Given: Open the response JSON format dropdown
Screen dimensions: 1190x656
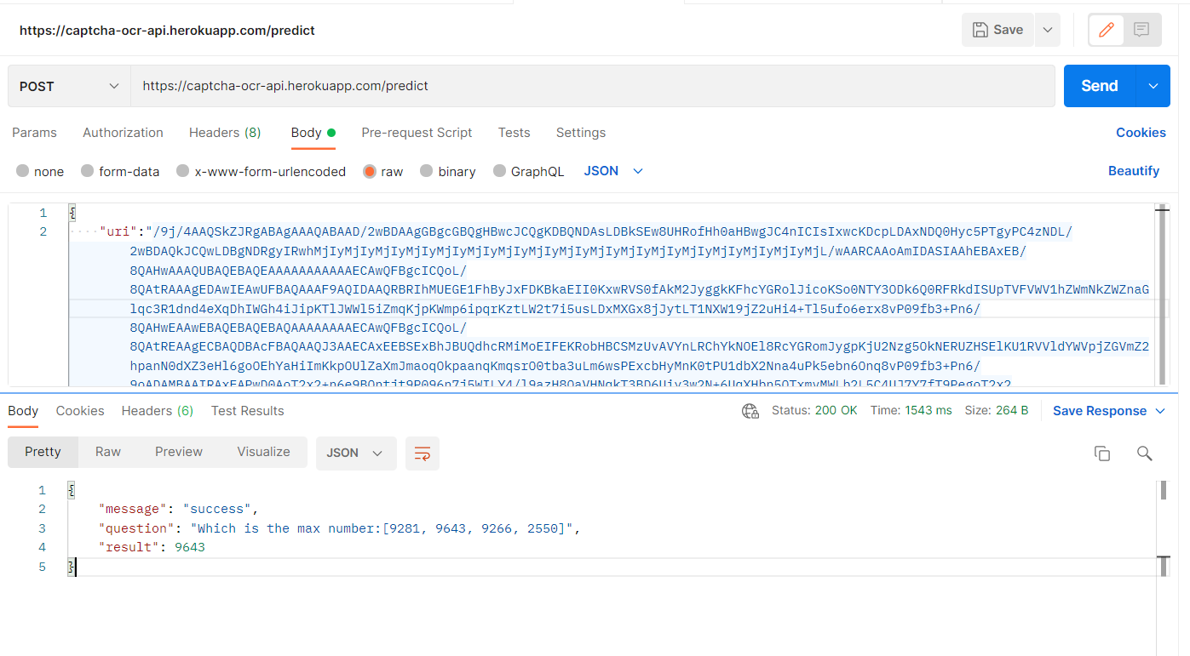Looking at the screenshot, I should [x=356, y=453].
